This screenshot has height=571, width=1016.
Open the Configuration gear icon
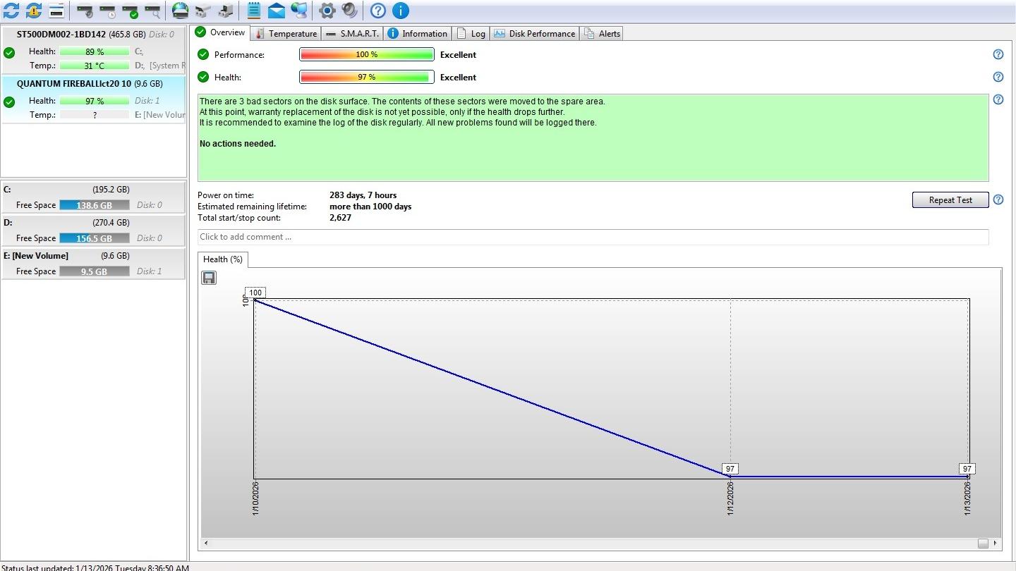327,11
